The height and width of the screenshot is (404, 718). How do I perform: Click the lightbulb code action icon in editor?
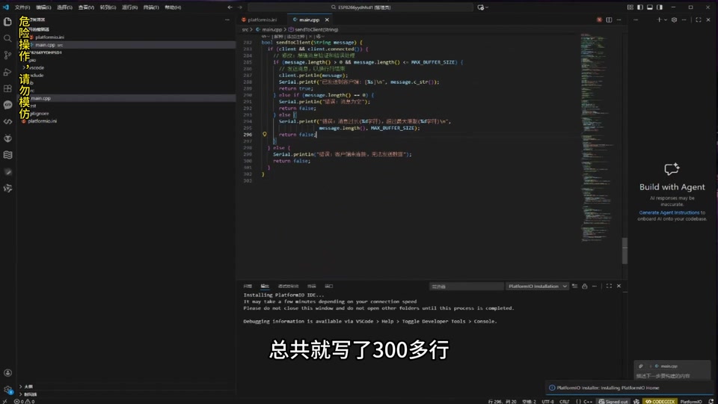(x=264, y=134)
